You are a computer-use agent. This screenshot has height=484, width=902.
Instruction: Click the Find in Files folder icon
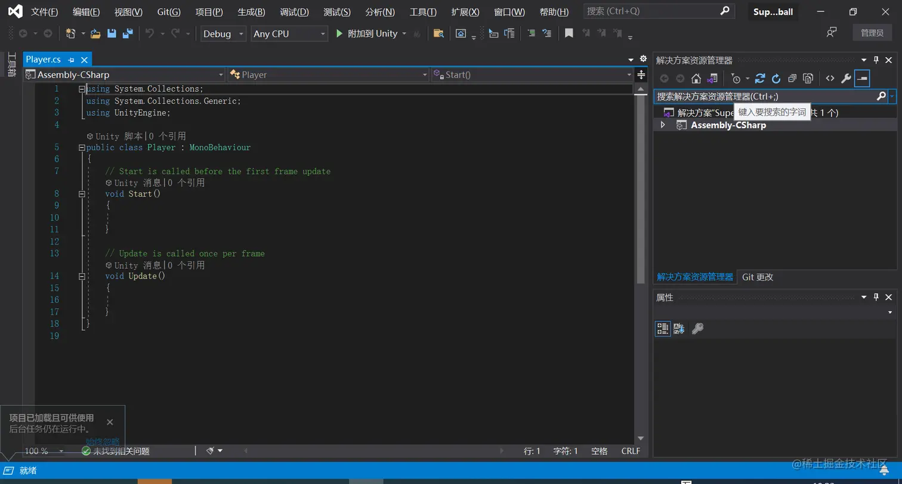[x=438, y=34]
